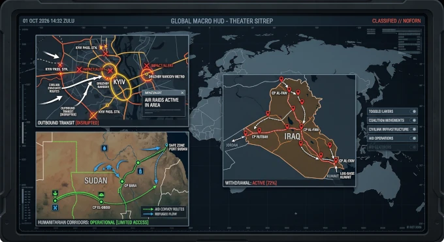Click the Air Raids Active In Area message
Screen dimensions: 444x242
[x=162, y=102]
